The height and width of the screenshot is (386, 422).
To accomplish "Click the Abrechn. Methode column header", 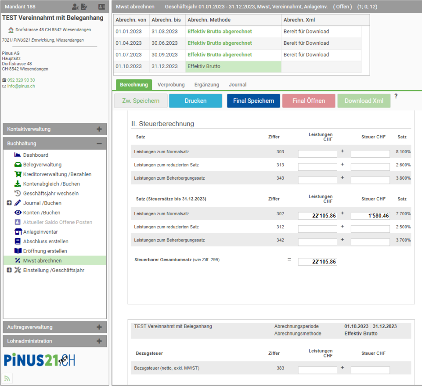I will 233,20.
